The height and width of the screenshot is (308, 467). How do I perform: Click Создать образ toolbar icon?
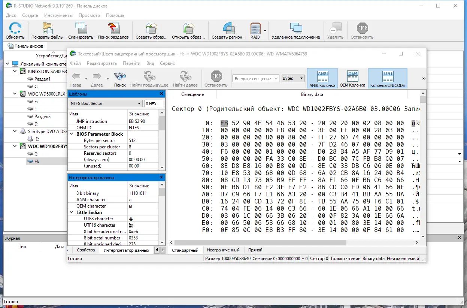point(151,28)
